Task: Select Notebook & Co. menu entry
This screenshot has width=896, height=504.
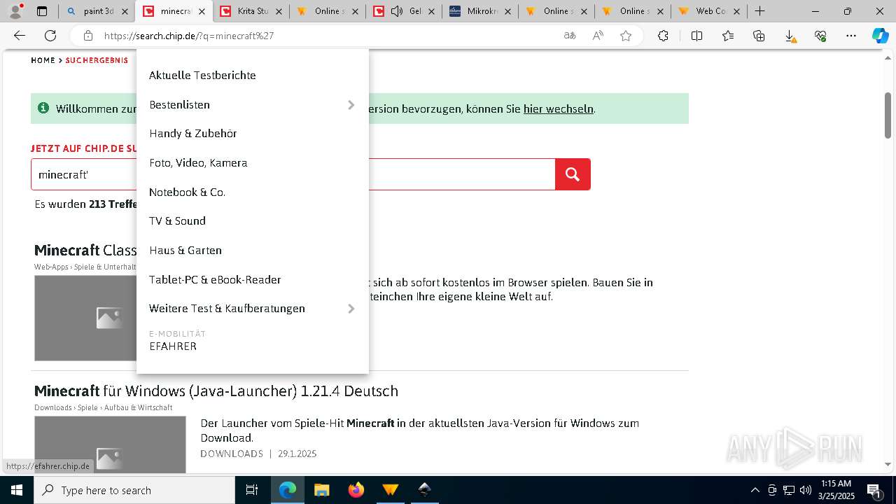Action: click(x=187, y=192)
